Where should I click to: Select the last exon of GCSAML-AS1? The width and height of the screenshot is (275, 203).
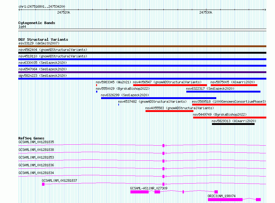click(216, 192)
